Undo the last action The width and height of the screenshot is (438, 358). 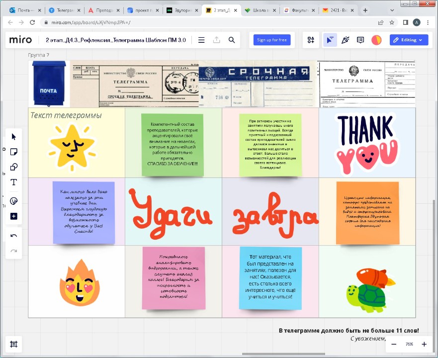tap(13, 236)
